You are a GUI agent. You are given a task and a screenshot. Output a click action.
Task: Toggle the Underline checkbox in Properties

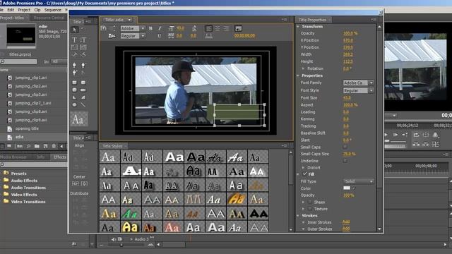tap(345, 161)
